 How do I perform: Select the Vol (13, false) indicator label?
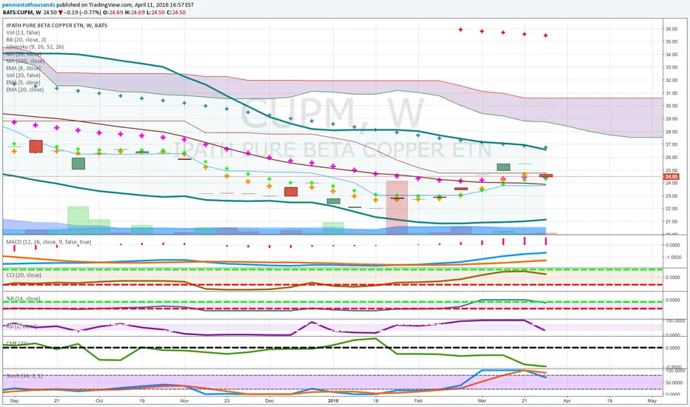[23, 33]
